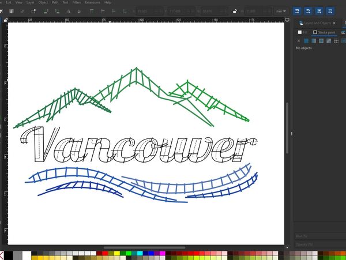Choose the linear gradient paint icon
The width and height of the screenshot is (346, 260).
(x=314, y=40)
